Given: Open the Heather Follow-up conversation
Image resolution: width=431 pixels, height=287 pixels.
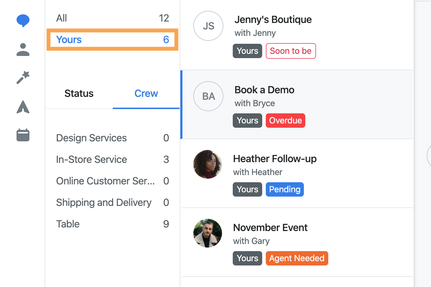Looking at the screenshot, I should [297, 173].
